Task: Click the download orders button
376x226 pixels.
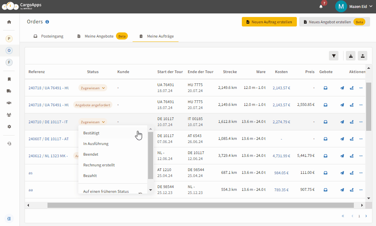Action: point(351,56)
